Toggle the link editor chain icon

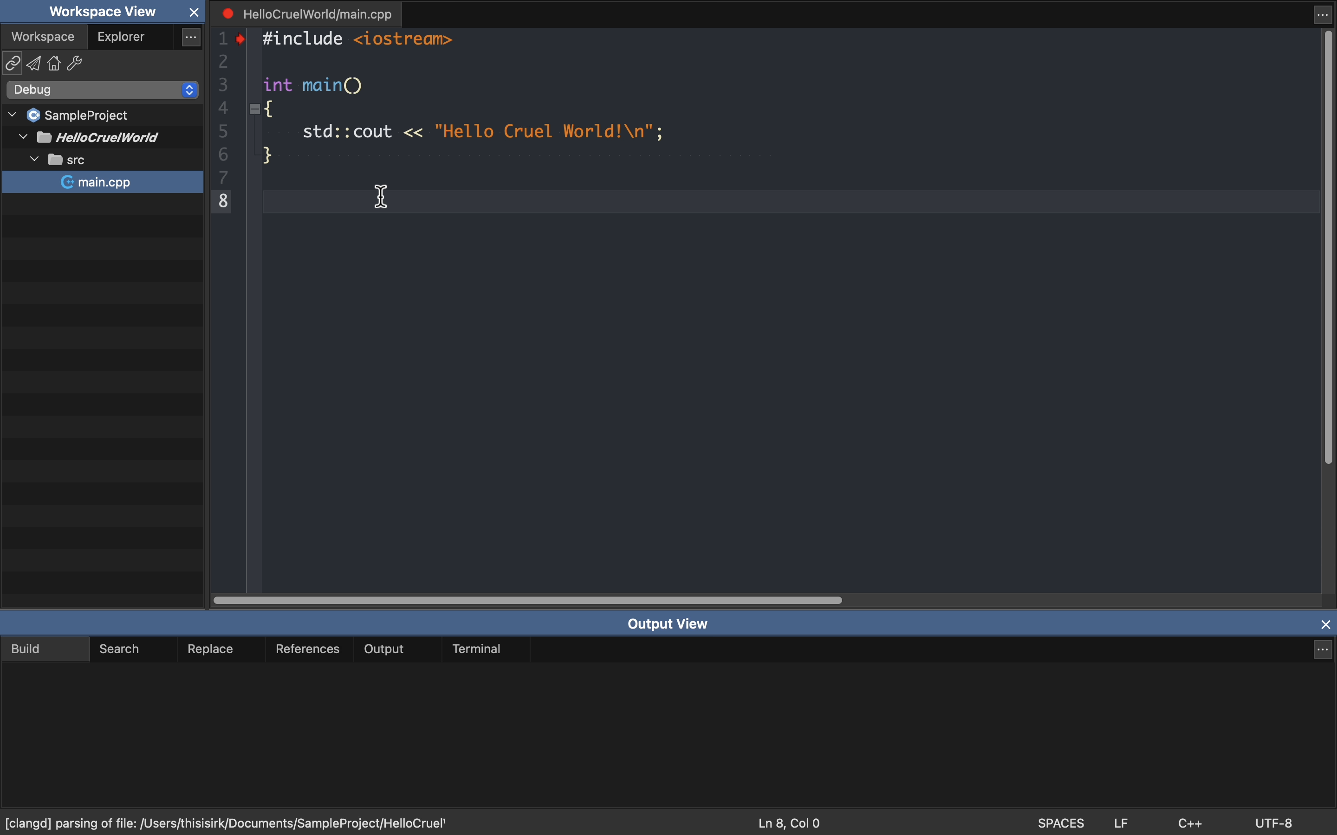pos(12,64)
